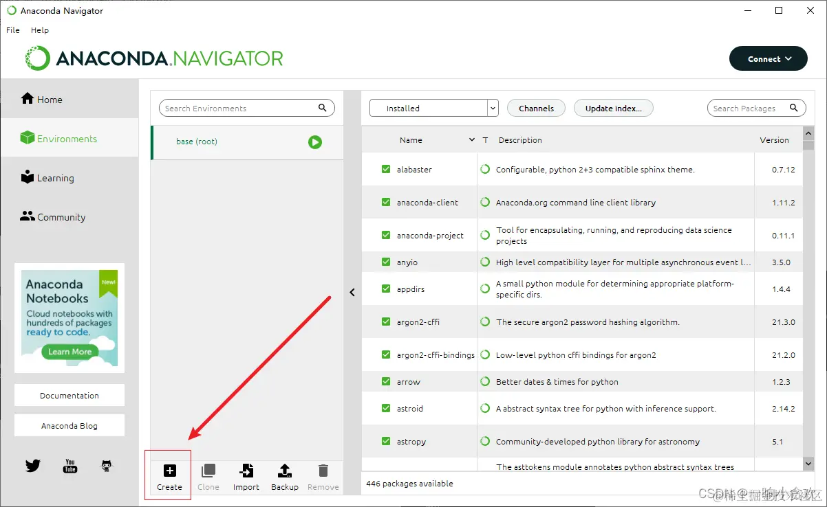
Task: Toggle the argon2-cffi package checkbox
Action: click(x=386, y=322)
